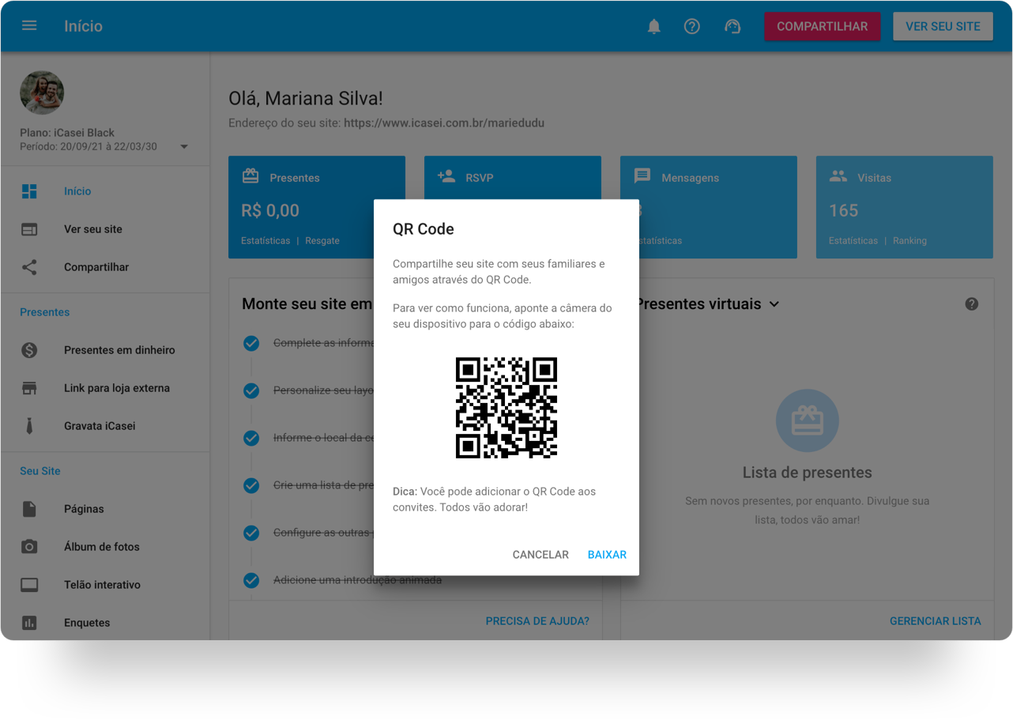Open Link para loja externa
Screen dimensions: 1013x720
[117, 388]
